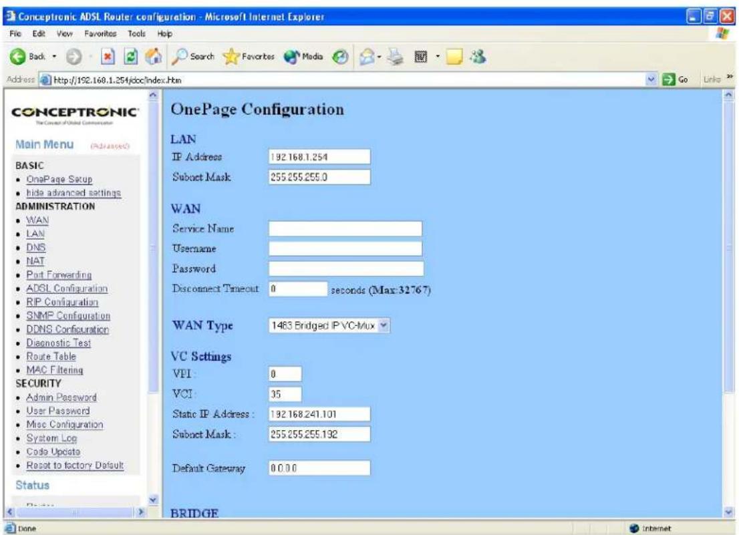Click the Static IP Address field

point(319,414)
